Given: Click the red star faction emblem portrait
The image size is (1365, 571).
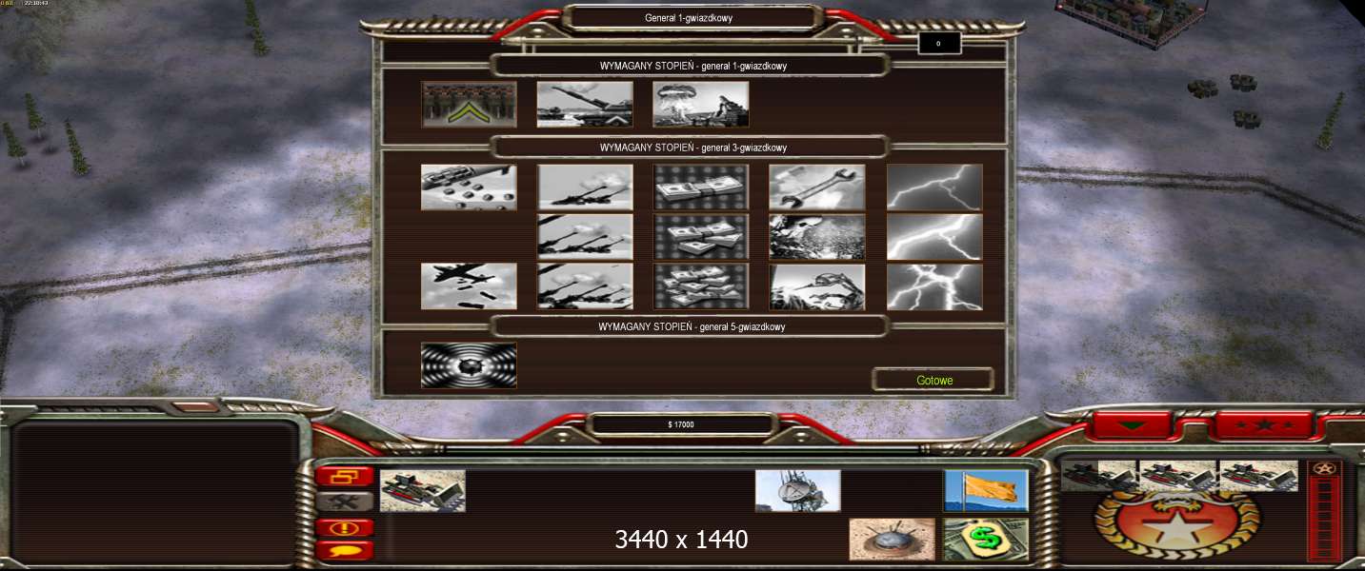Looking at the screenshot, I should [x=1178, y=526].
